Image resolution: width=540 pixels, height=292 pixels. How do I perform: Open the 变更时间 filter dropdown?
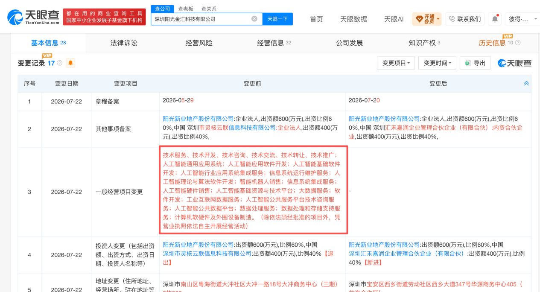[437, 63]
